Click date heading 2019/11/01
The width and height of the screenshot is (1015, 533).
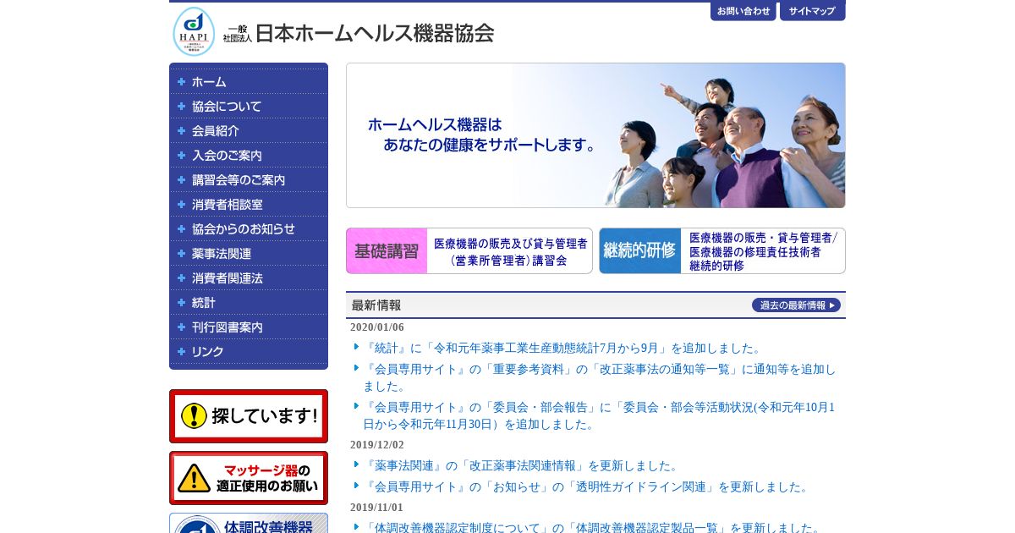coord(377,508)
